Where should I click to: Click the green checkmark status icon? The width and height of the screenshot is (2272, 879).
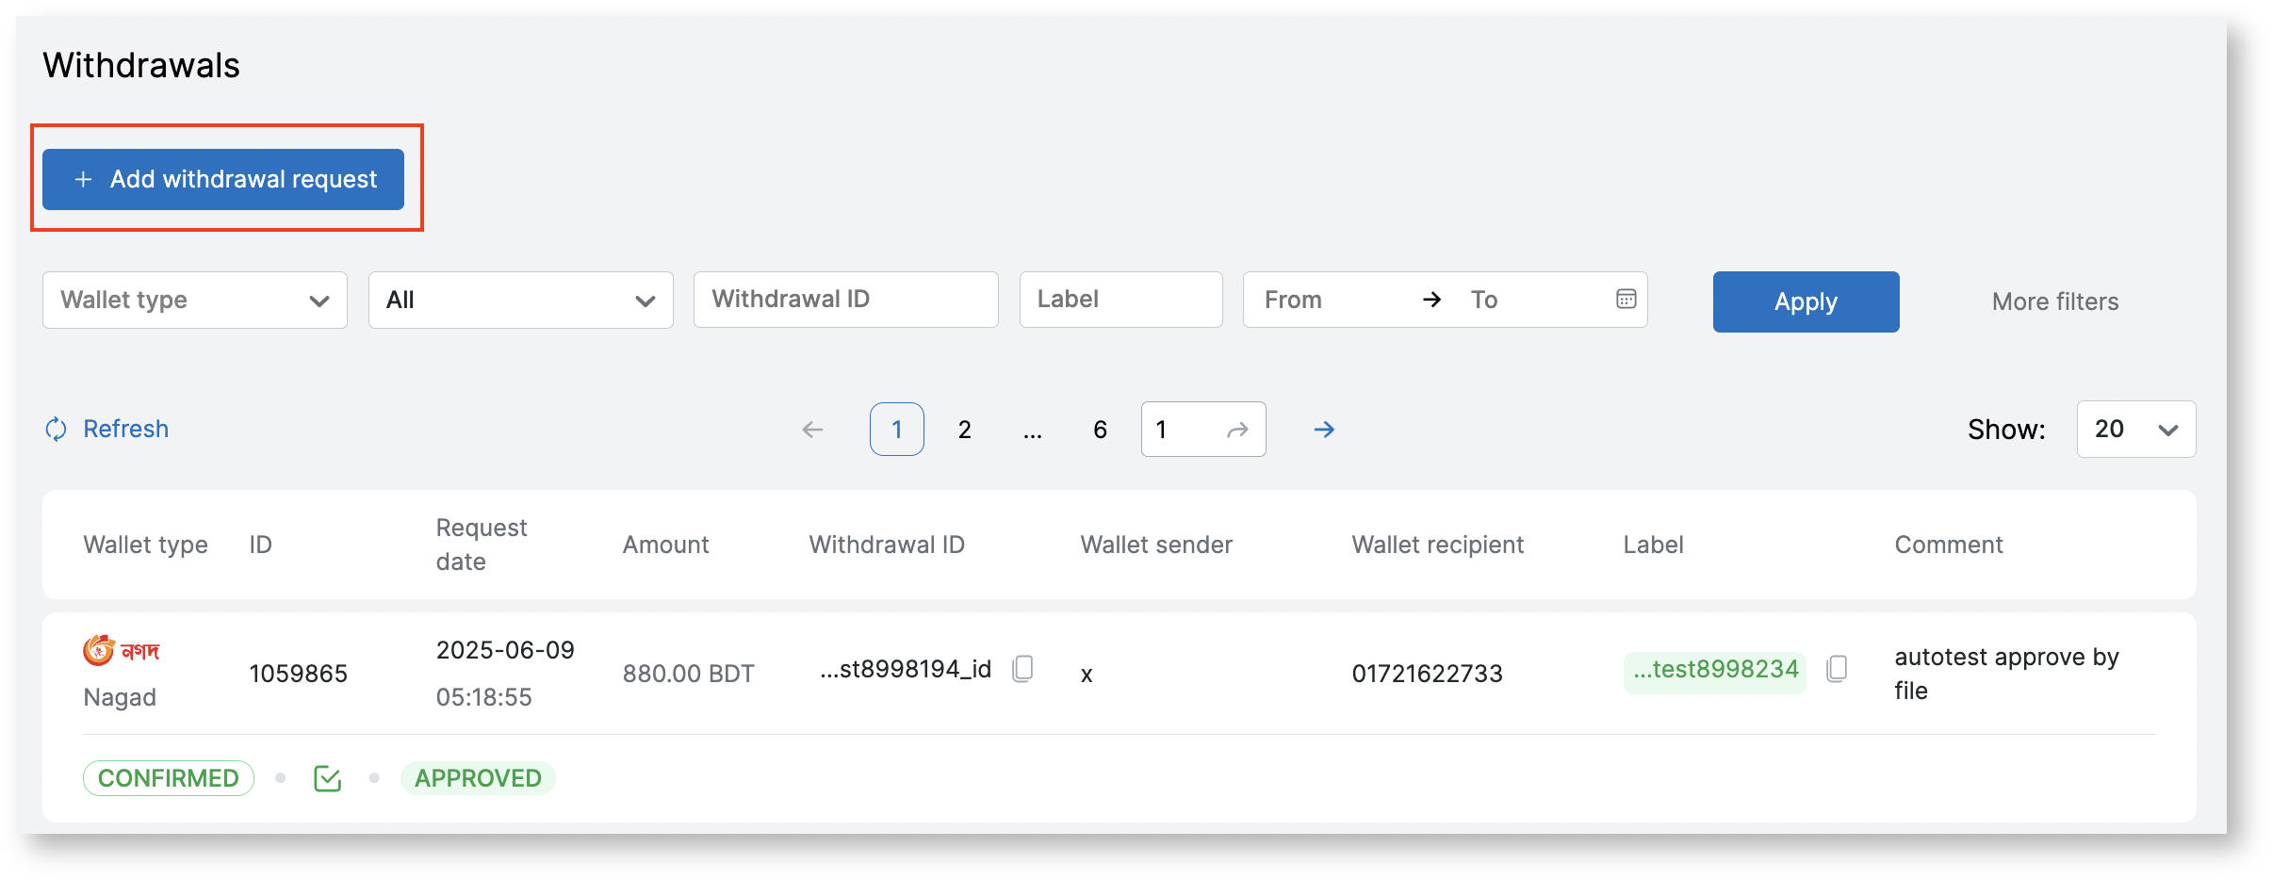tap(327, 778)
